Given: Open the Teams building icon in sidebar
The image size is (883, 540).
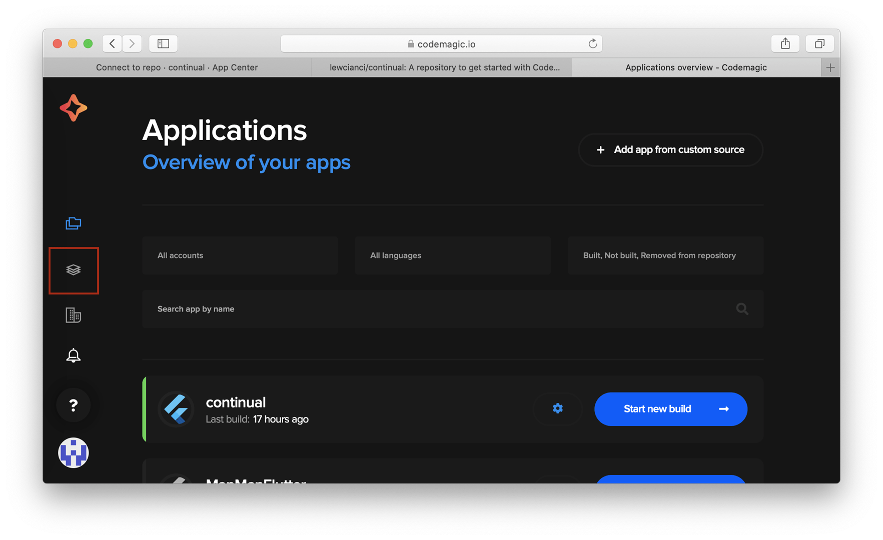Looking at the screenshot, I should point(74,315).
